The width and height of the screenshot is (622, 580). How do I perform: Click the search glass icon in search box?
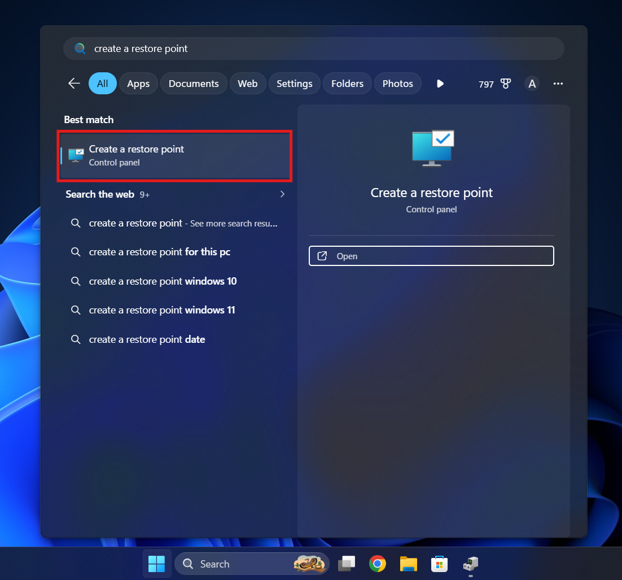click(x=80, y=49)
